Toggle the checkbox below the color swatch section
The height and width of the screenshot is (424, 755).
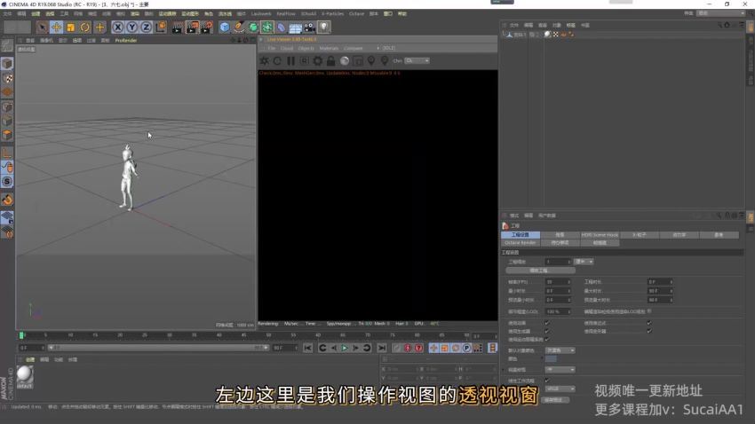(x=546, y=380)
